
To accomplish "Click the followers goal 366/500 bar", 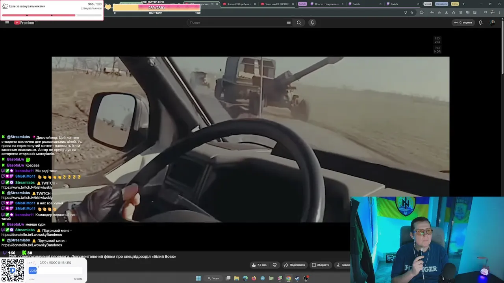I will click(x=52, y=15).
